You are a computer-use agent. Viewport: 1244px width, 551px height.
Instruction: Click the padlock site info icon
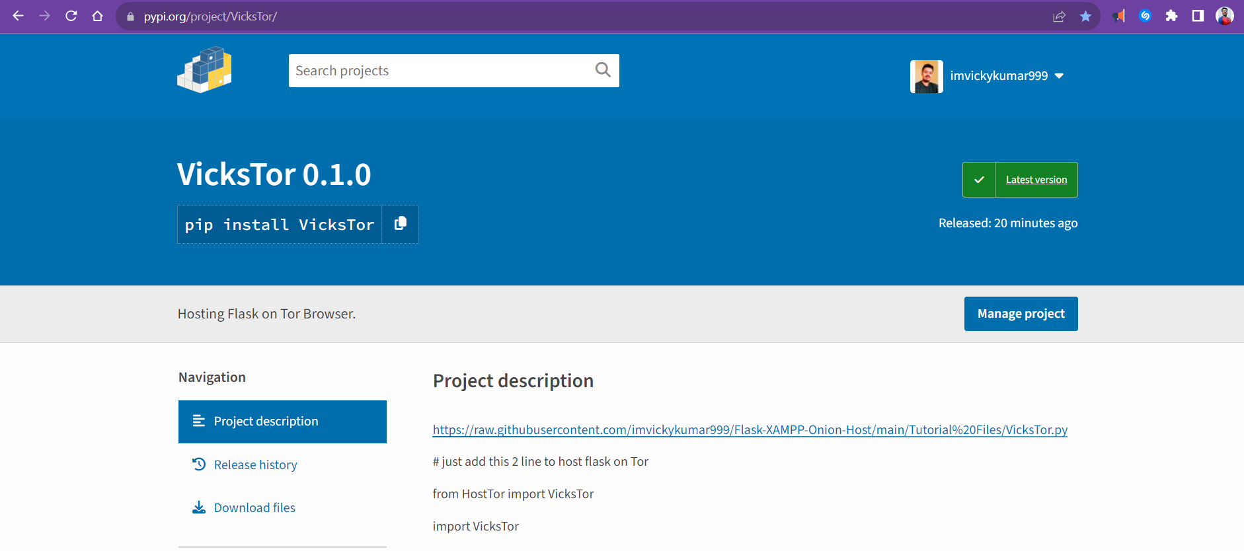[130, 17]
